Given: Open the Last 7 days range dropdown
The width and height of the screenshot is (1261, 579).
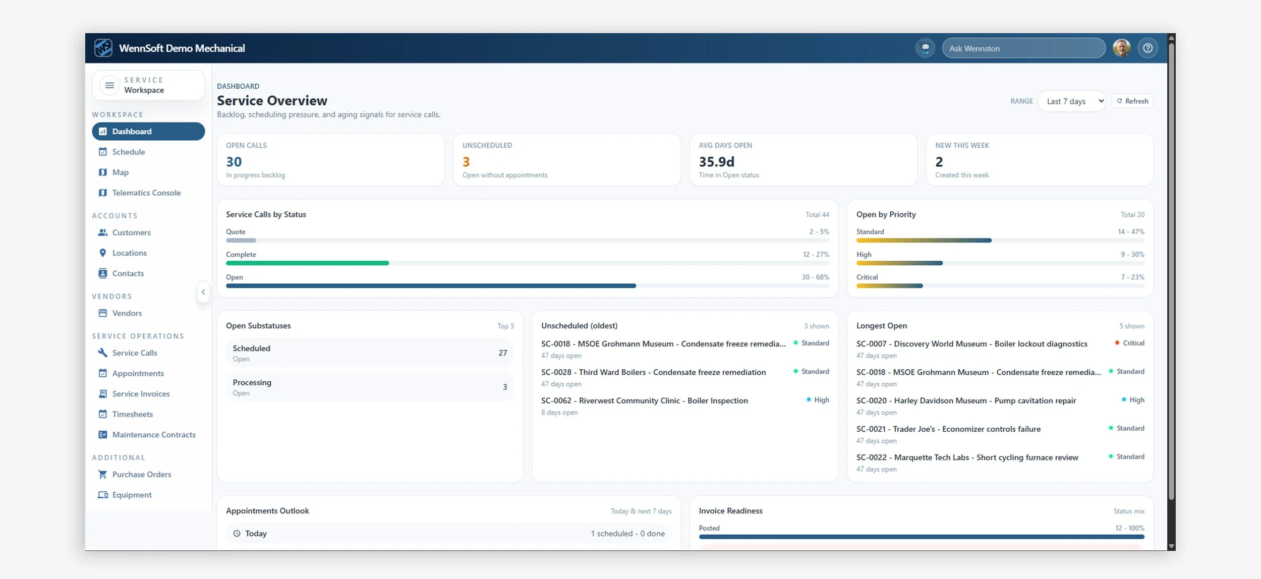Looking at the screenshot, I should pos(1071,101).
